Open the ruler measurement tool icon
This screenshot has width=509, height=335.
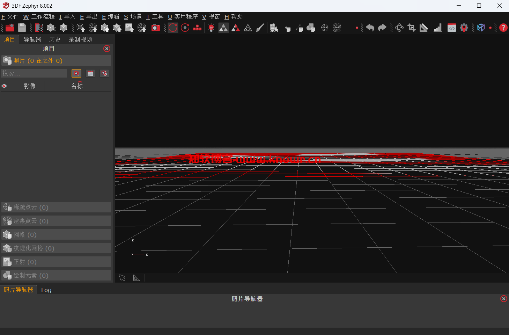click(x=424, y=28)
